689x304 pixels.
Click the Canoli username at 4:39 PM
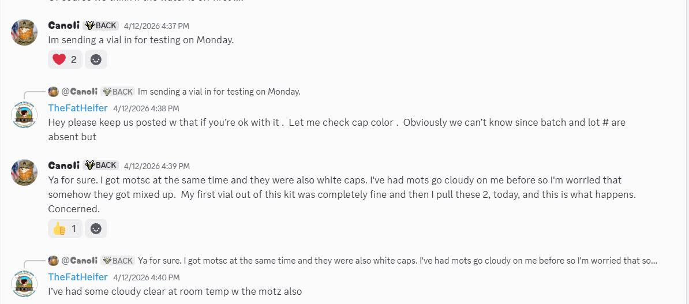click(63, 165)
